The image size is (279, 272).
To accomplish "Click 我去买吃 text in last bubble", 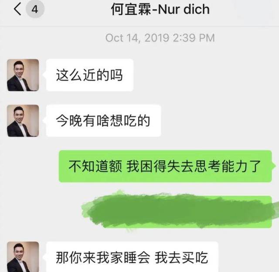I will click(x=181, y=258).
